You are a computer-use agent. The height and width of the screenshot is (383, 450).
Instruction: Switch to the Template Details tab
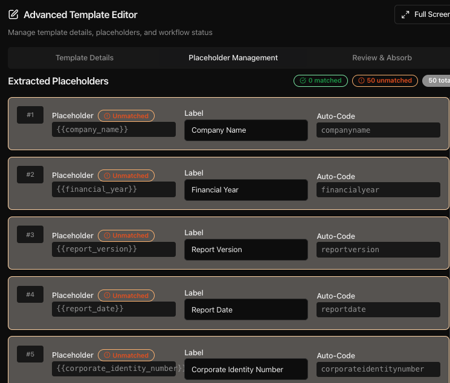click(x=85, y=58)
